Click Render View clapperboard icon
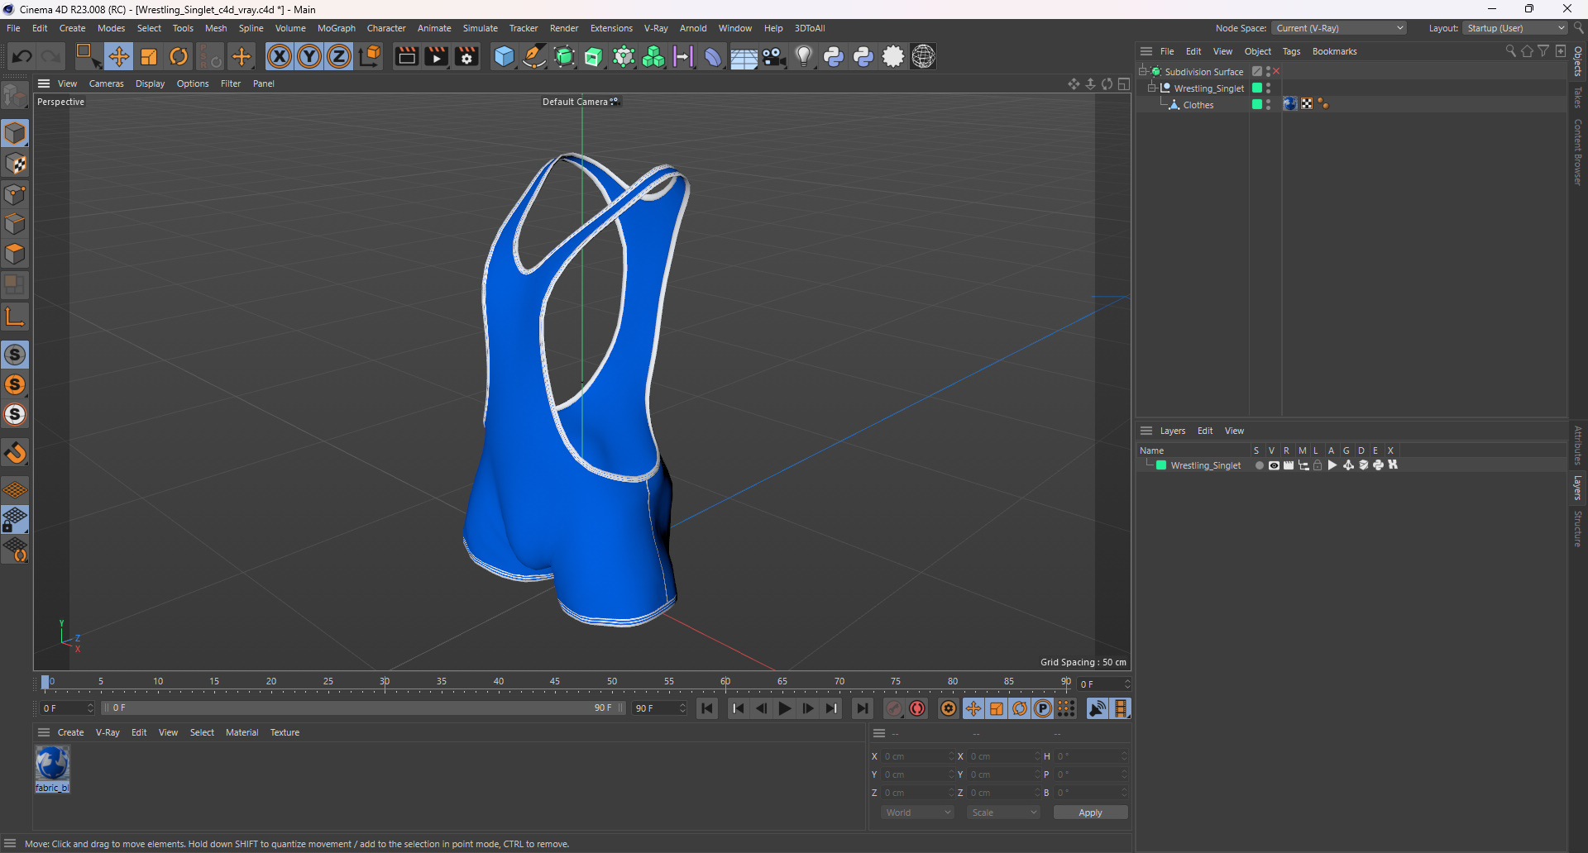Image resolution: width=1588 pixels, height=853 pixels. coord(406,56)
